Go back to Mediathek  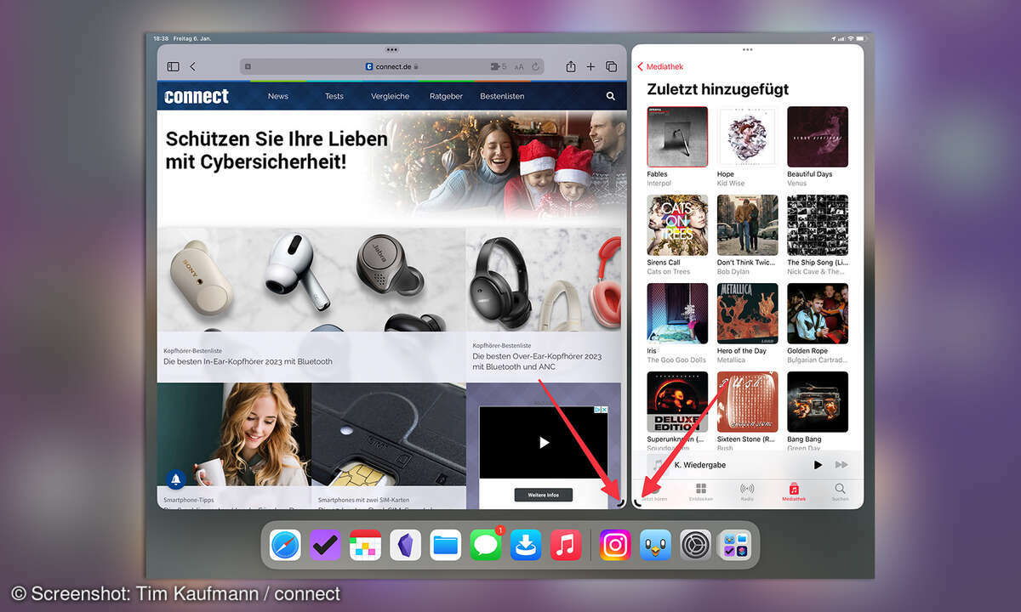tap(660, 66)
